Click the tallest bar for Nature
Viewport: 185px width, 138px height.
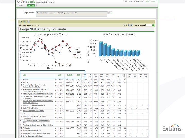[101, 49]
